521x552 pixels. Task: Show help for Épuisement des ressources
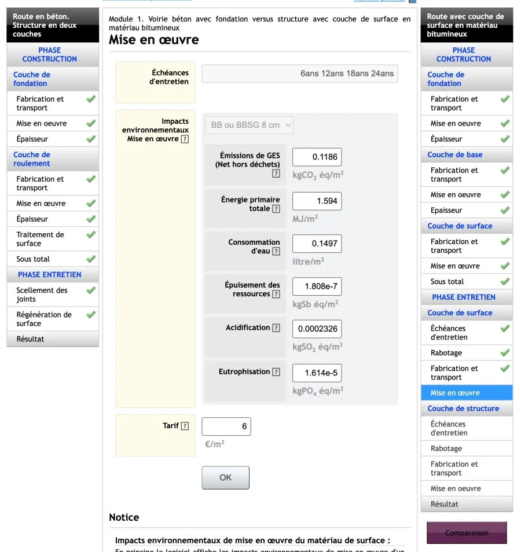pyautogui.click(x=276, y=294)
